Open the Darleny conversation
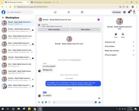Screen dimensions: 139x111 coord(18,30)
